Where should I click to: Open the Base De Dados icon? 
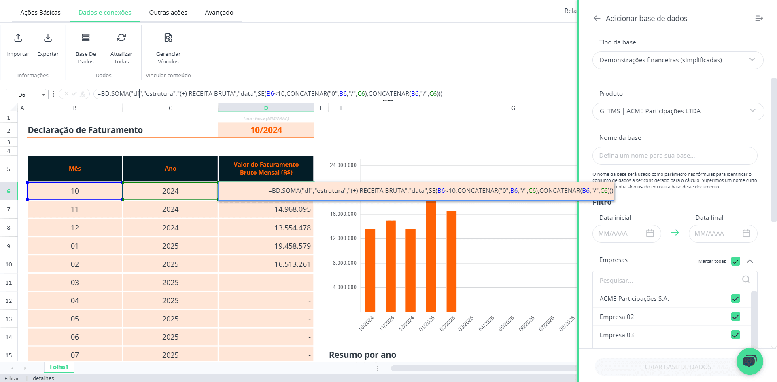[x=86, y=38]
